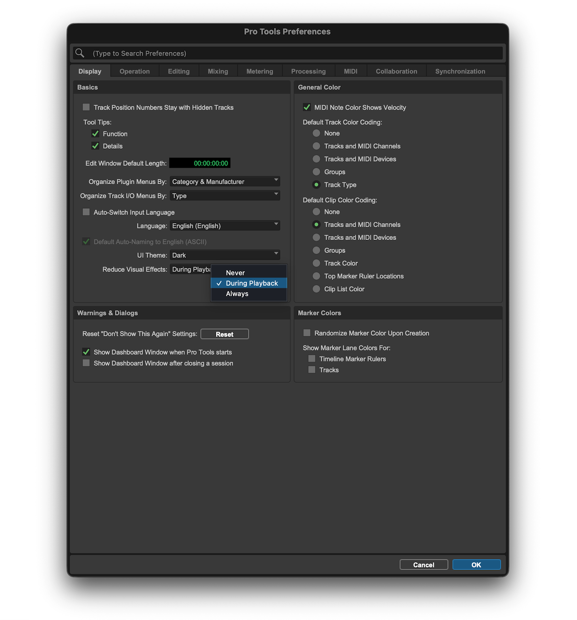The width and height of the screenshot is (577, 620).
Task: Click Reset for Don't Show This Again settings
Action: point(224,334)
